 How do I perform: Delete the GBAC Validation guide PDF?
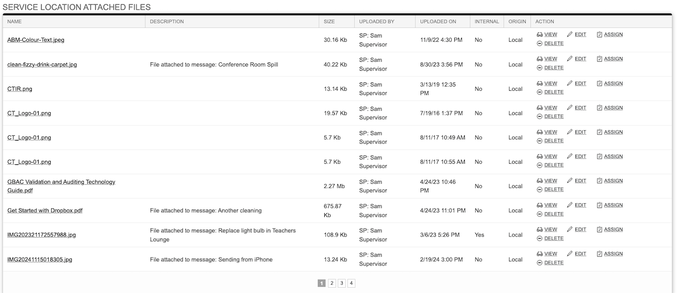(550, 189)
